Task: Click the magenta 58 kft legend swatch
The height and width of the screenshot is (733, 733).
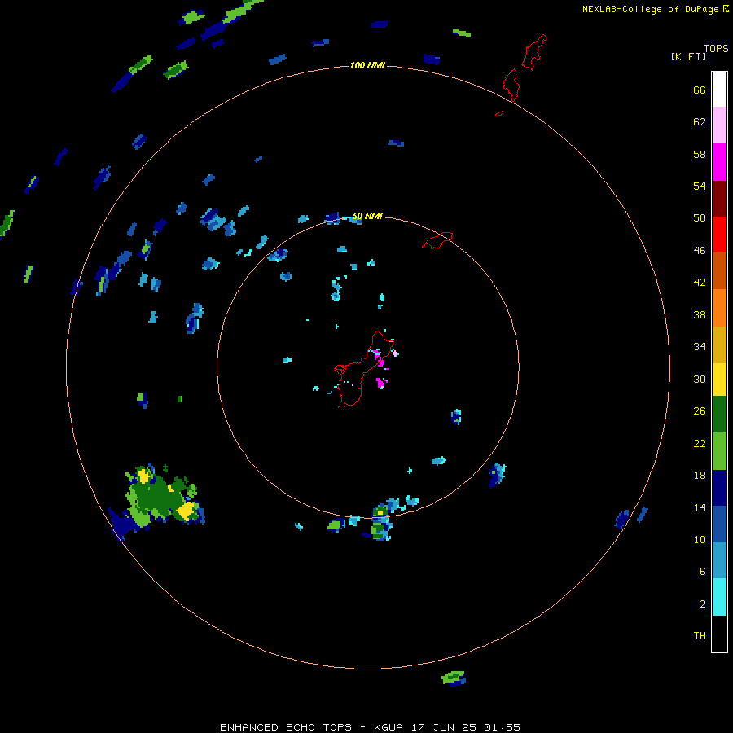Action: point(719,162)
